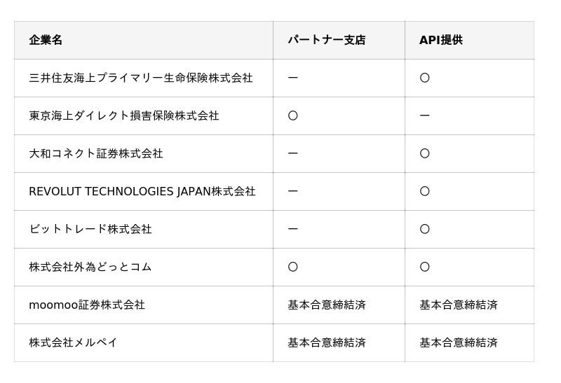
Task: Click メルペイ API提供 基本合意締結済 cell
Action: (458, 342)
